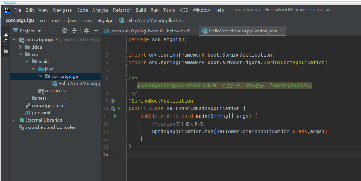Click the locate/select opened file target icon
This screenshot has width=361, height=181.
[x=65, y=31]
